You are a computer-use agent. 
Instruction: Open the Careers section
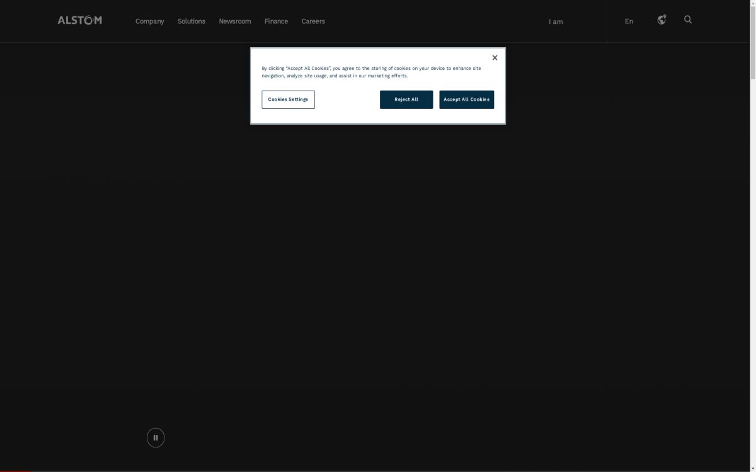tap(313, 21)
